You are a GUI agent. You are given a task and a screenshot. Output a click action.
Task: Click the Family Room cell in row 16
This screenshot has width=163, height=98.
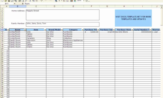point(18,40)
